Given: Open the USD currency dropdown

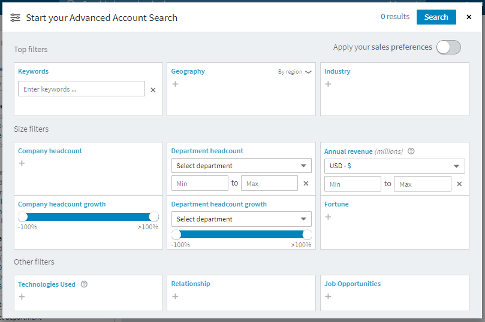Looking at the screenshot, I should pos(394,166).
